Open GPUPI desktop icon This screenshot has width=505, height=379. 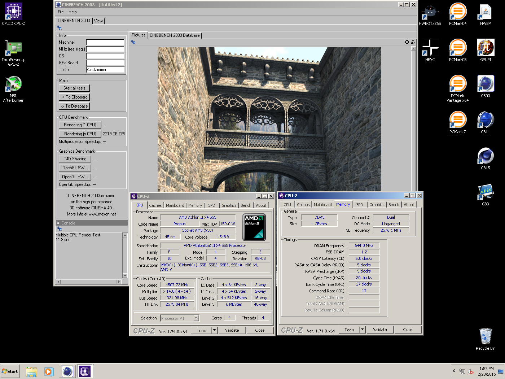[x=486, y=51]
